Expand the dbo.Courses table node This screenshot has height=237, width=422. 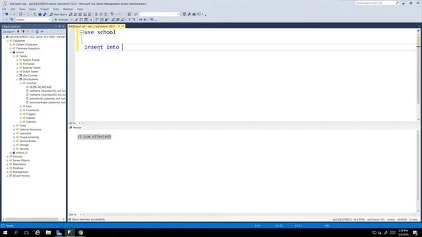pos(18,76)
